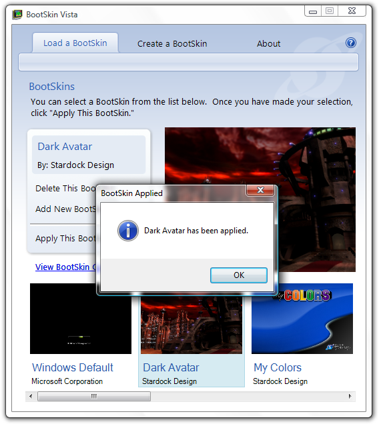The width and height of the screenshot is (379, 424).
Task: Close the BootSkin Vista window
Action: (x=352, y=11)
